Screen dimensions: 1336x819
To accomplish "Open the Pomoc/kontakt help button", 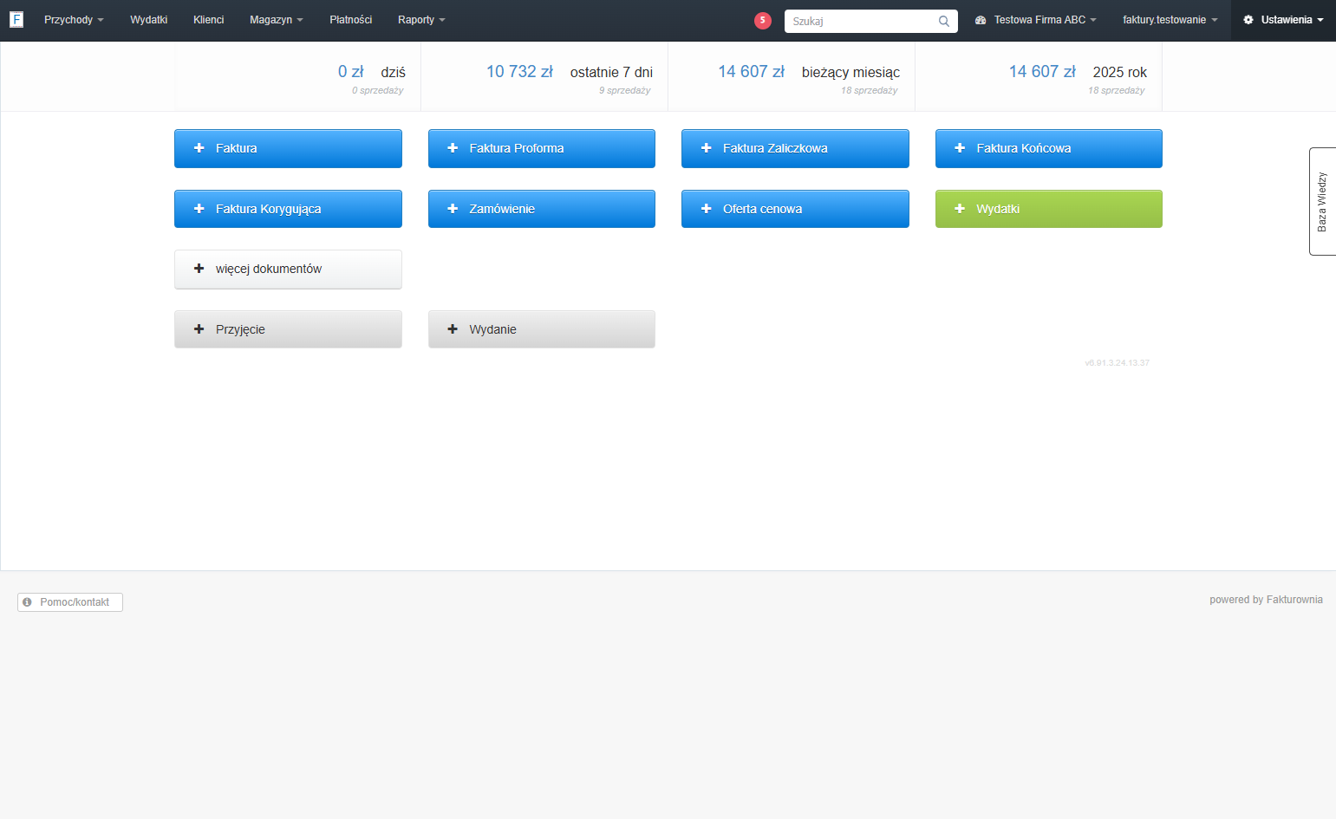I will pos(70,602).
